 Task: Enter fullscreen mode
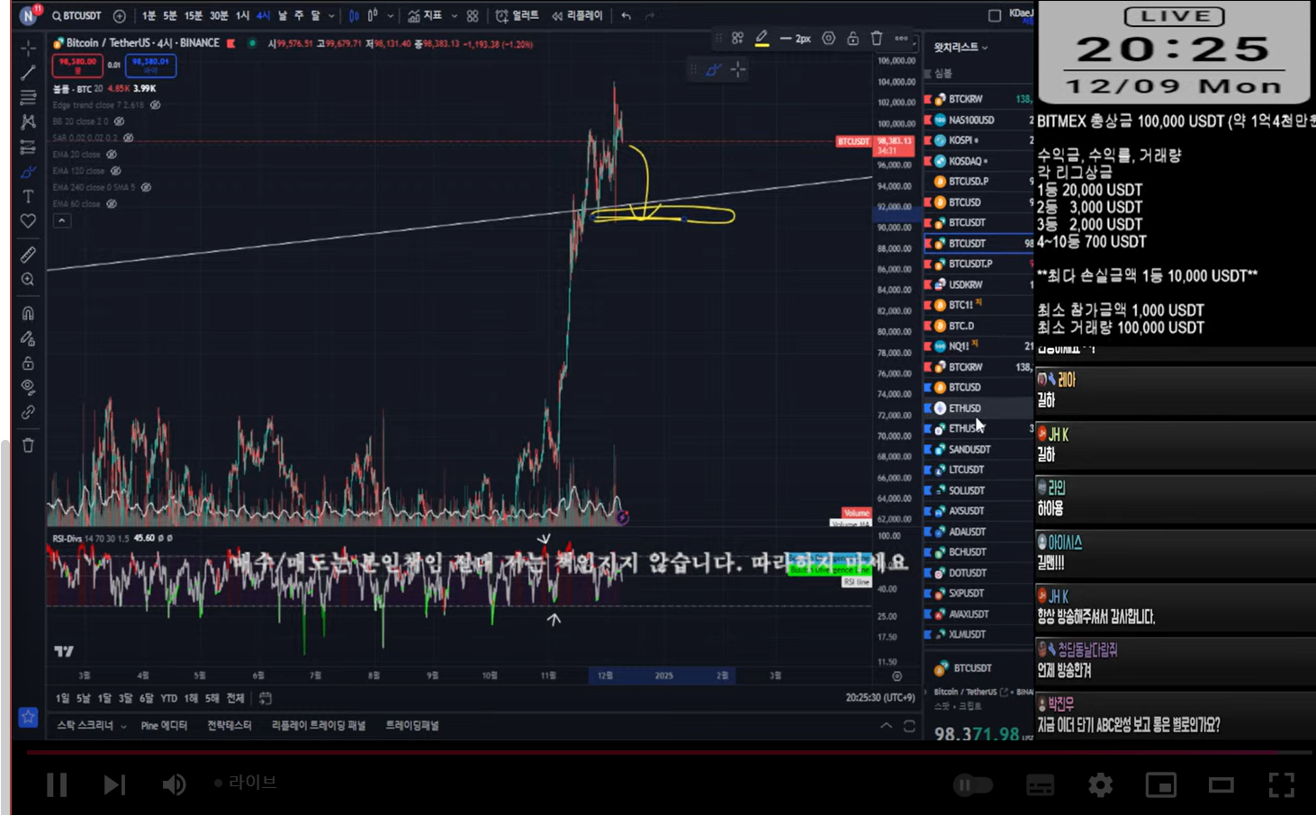click(x=1281, y=785)
